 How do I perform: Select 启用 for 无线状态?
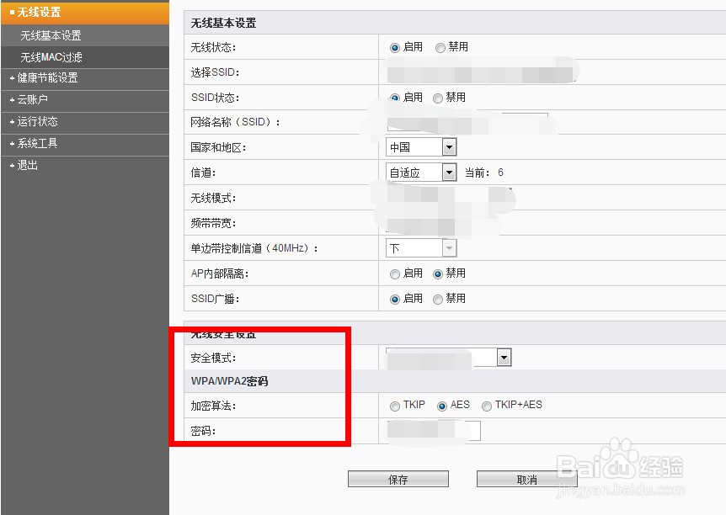[395, 48]
